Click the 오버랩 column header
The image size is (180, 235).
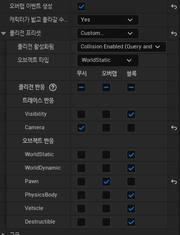[109, 73]
